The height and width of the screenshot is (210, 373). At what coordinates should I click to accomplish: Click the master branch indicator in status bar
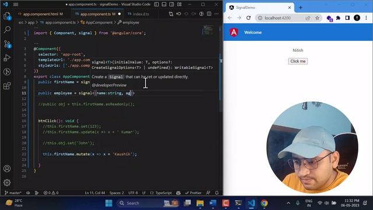pos(13,193)
